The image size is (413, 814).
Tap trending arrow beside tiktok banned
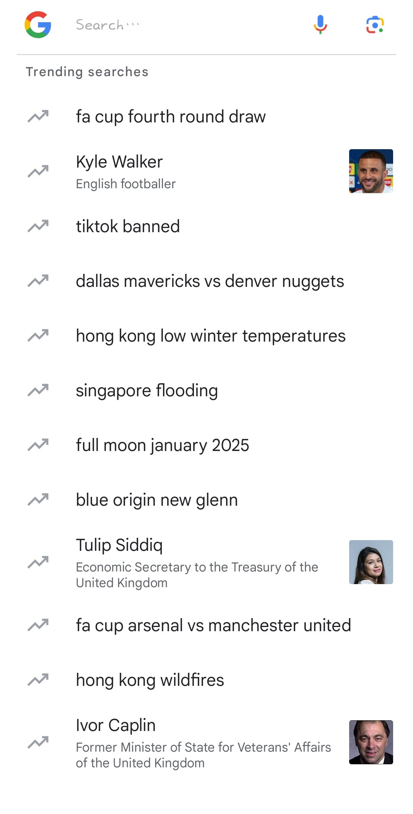pyautogui.click(x=38, y=226)
